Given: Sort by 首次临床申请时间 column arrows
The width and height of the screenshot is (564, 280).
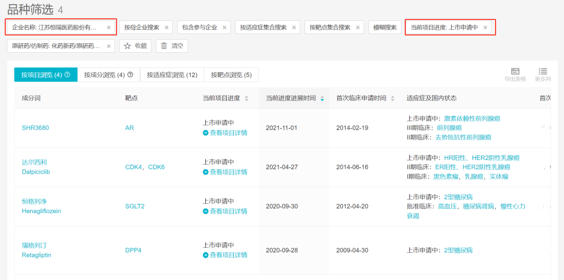Looking at the screenshot, I should coord(392,98).
